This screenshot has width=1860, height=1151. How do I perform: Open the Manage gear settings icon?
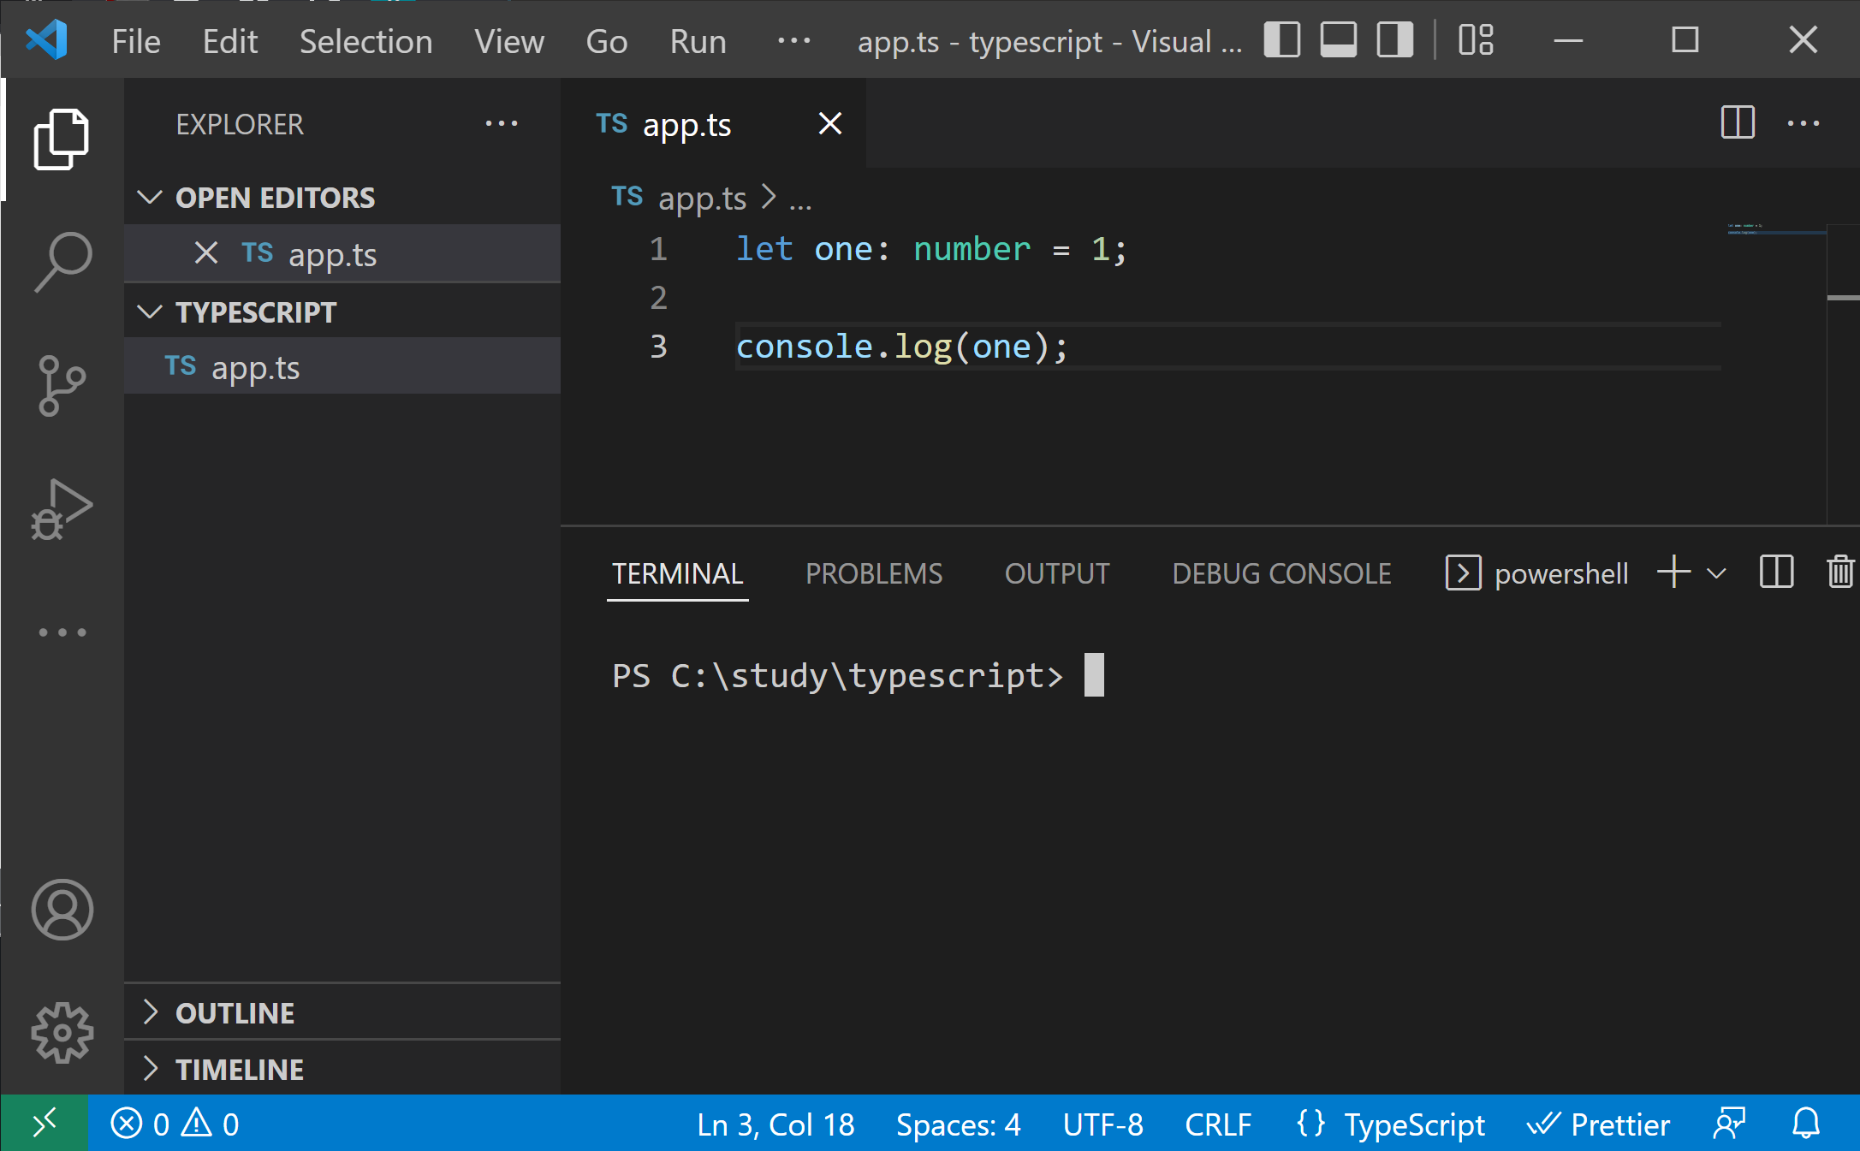[62, 1033]
